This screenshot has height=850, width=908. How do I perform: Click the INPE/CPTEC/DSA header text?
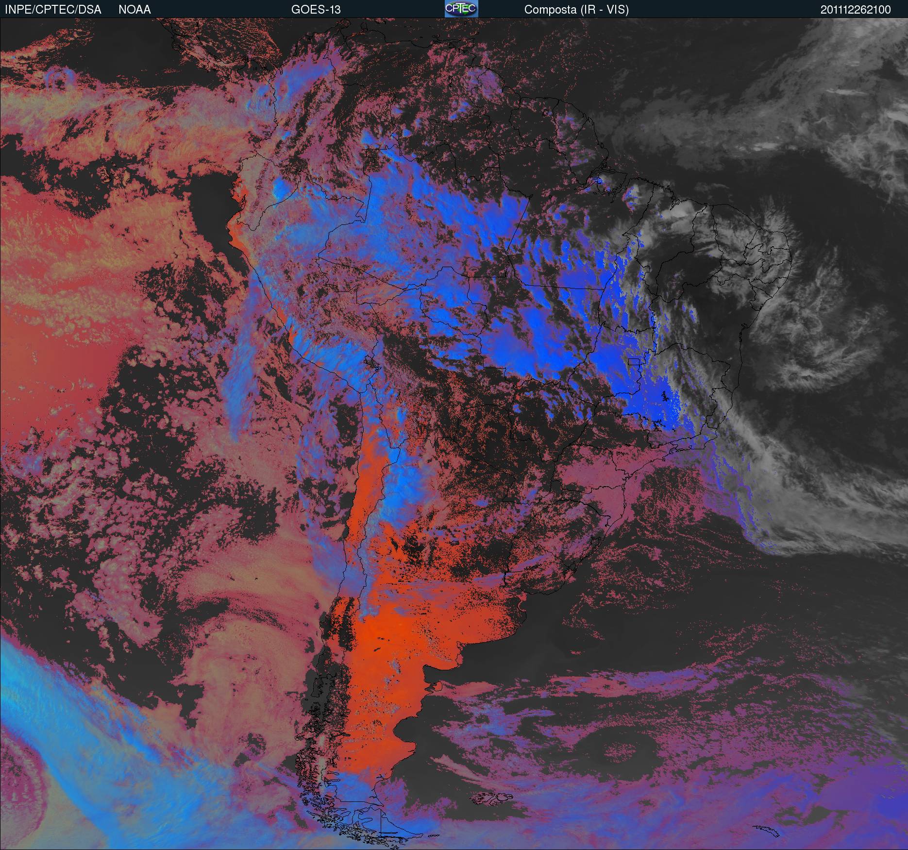[x=53, y=10]
